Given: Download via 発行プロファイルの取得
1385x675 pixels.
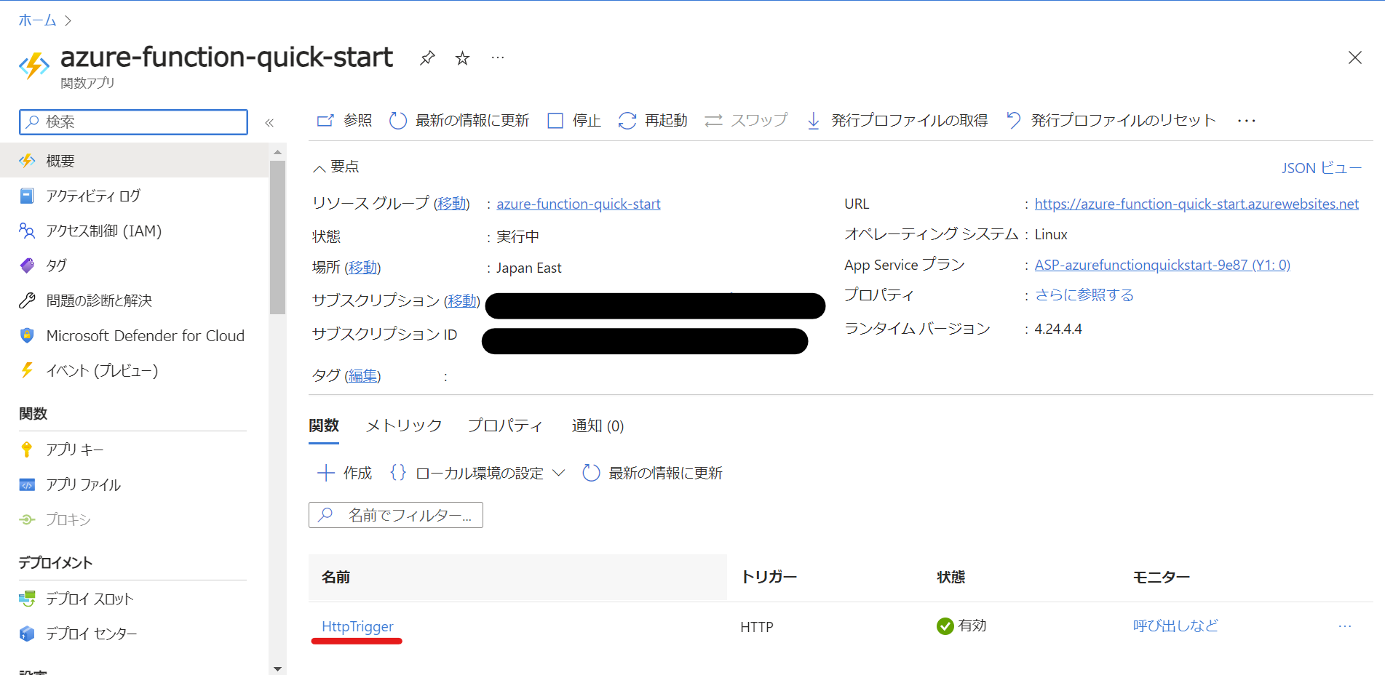Looking at the screenshot, I should point(897,120).
